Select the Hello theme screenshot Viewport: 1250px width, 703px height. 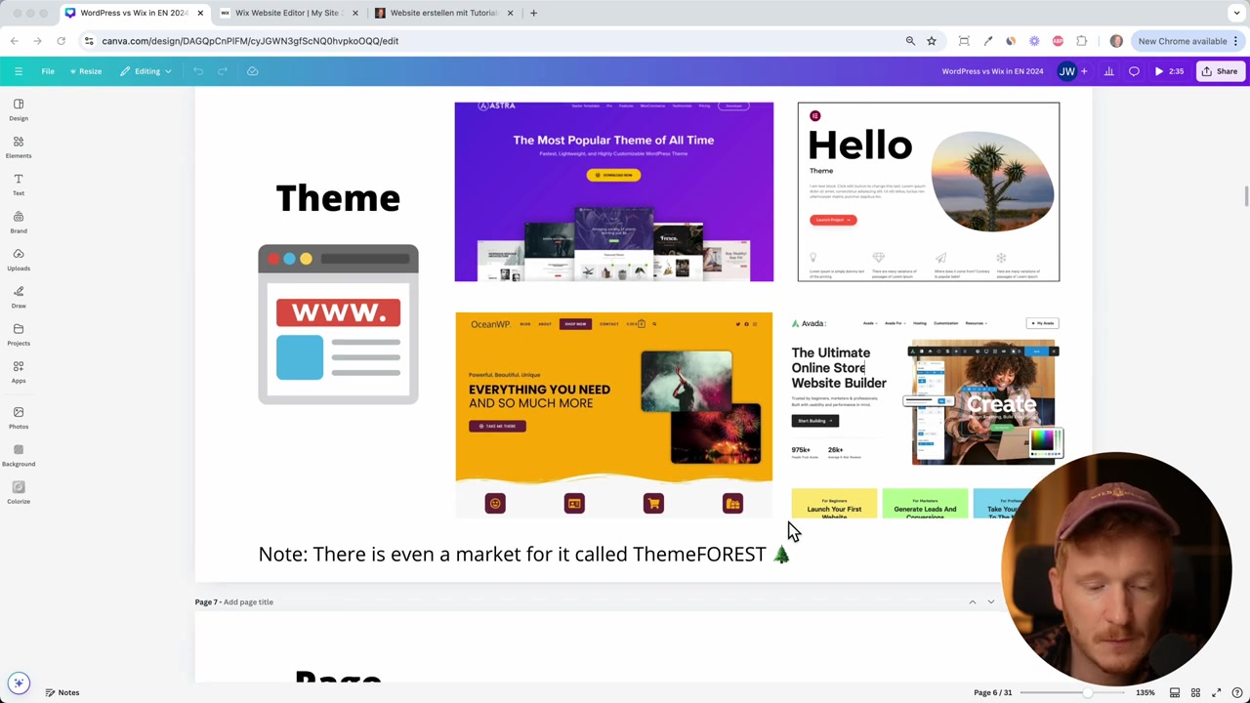(928, 191)
